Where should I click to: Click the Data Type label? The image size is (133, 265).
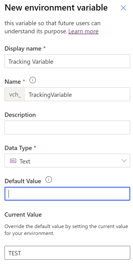tap(18, 148)
